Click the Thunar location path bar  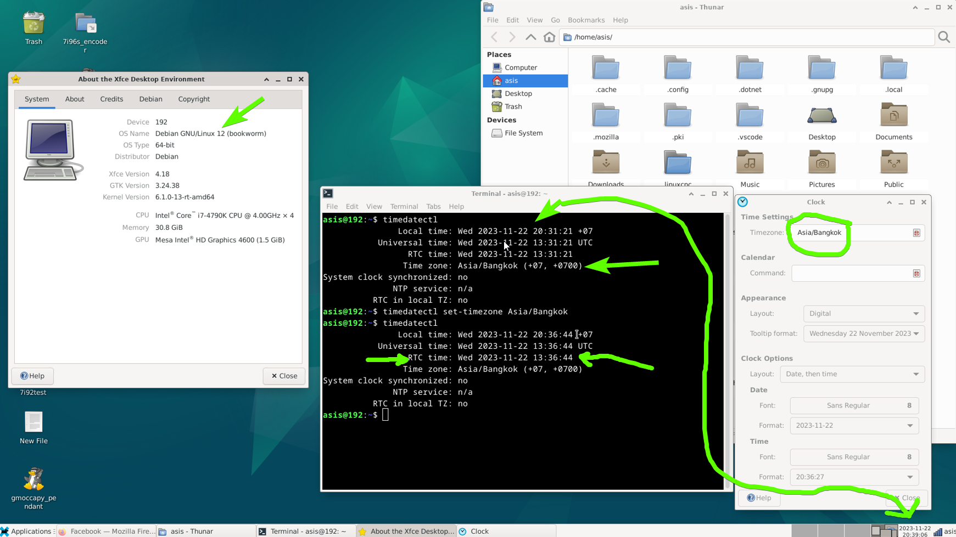coord(747,37)
